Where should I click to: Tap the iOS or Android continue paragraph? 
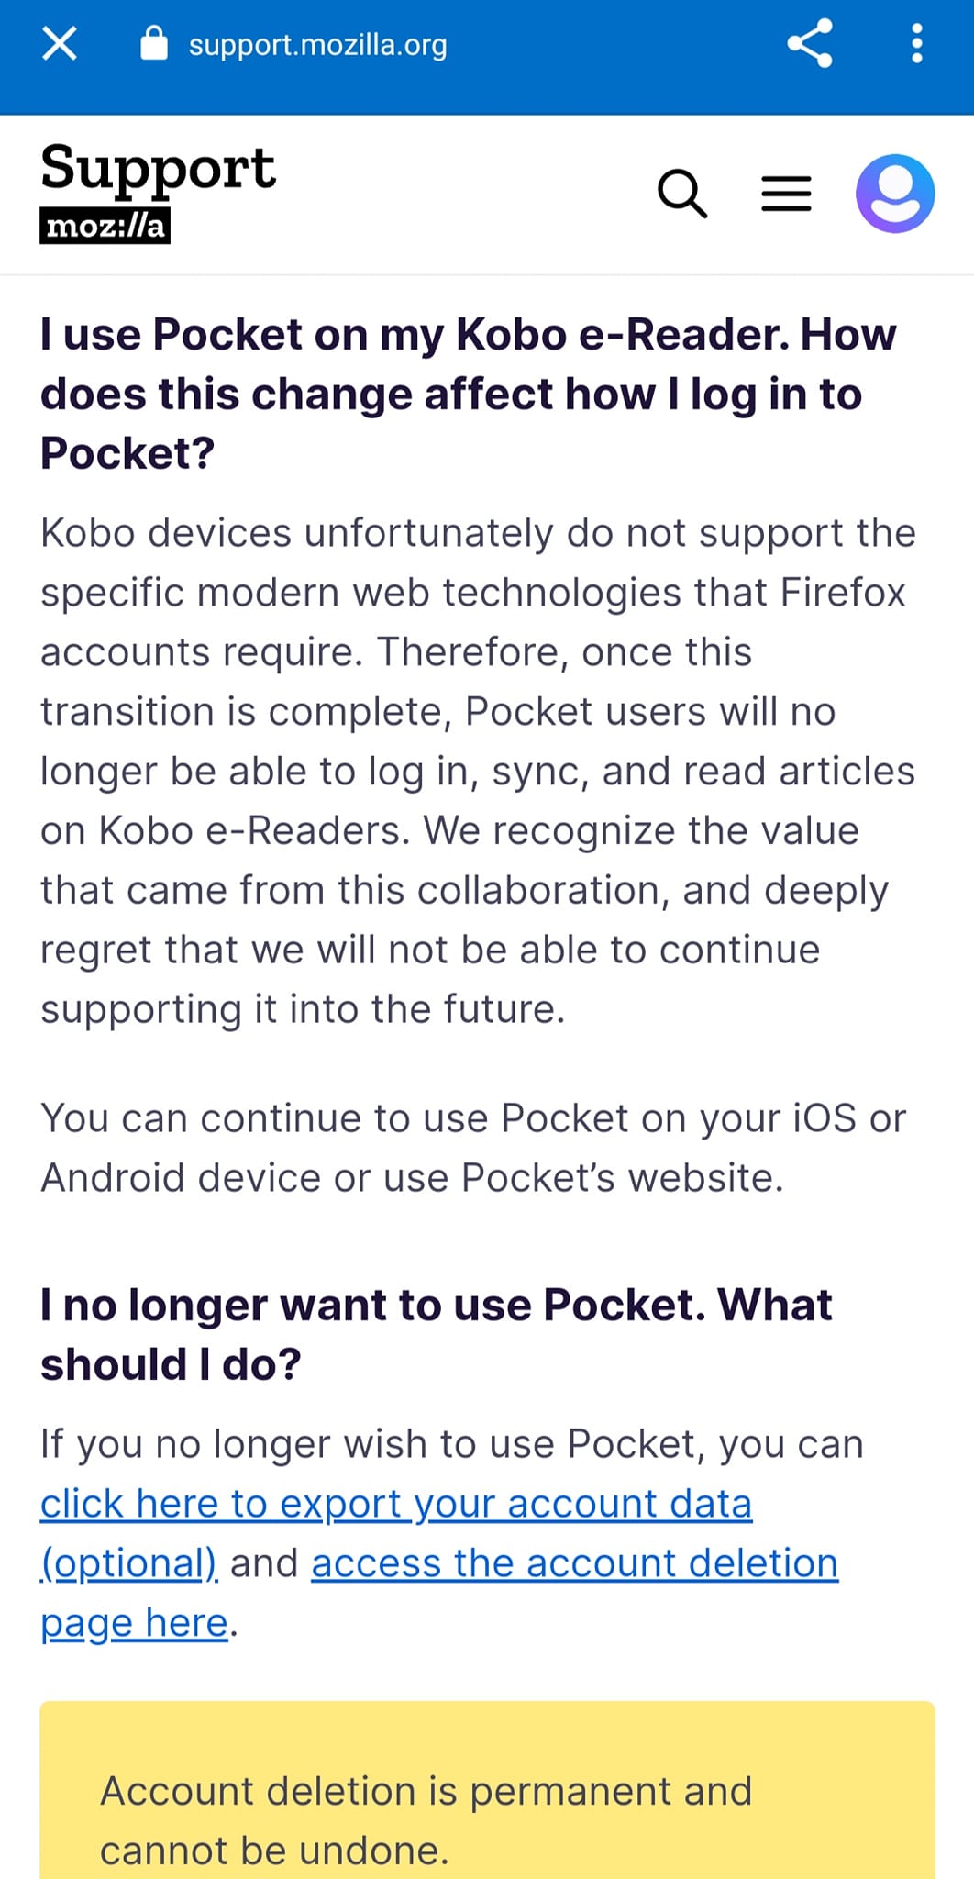point(473,1148)
